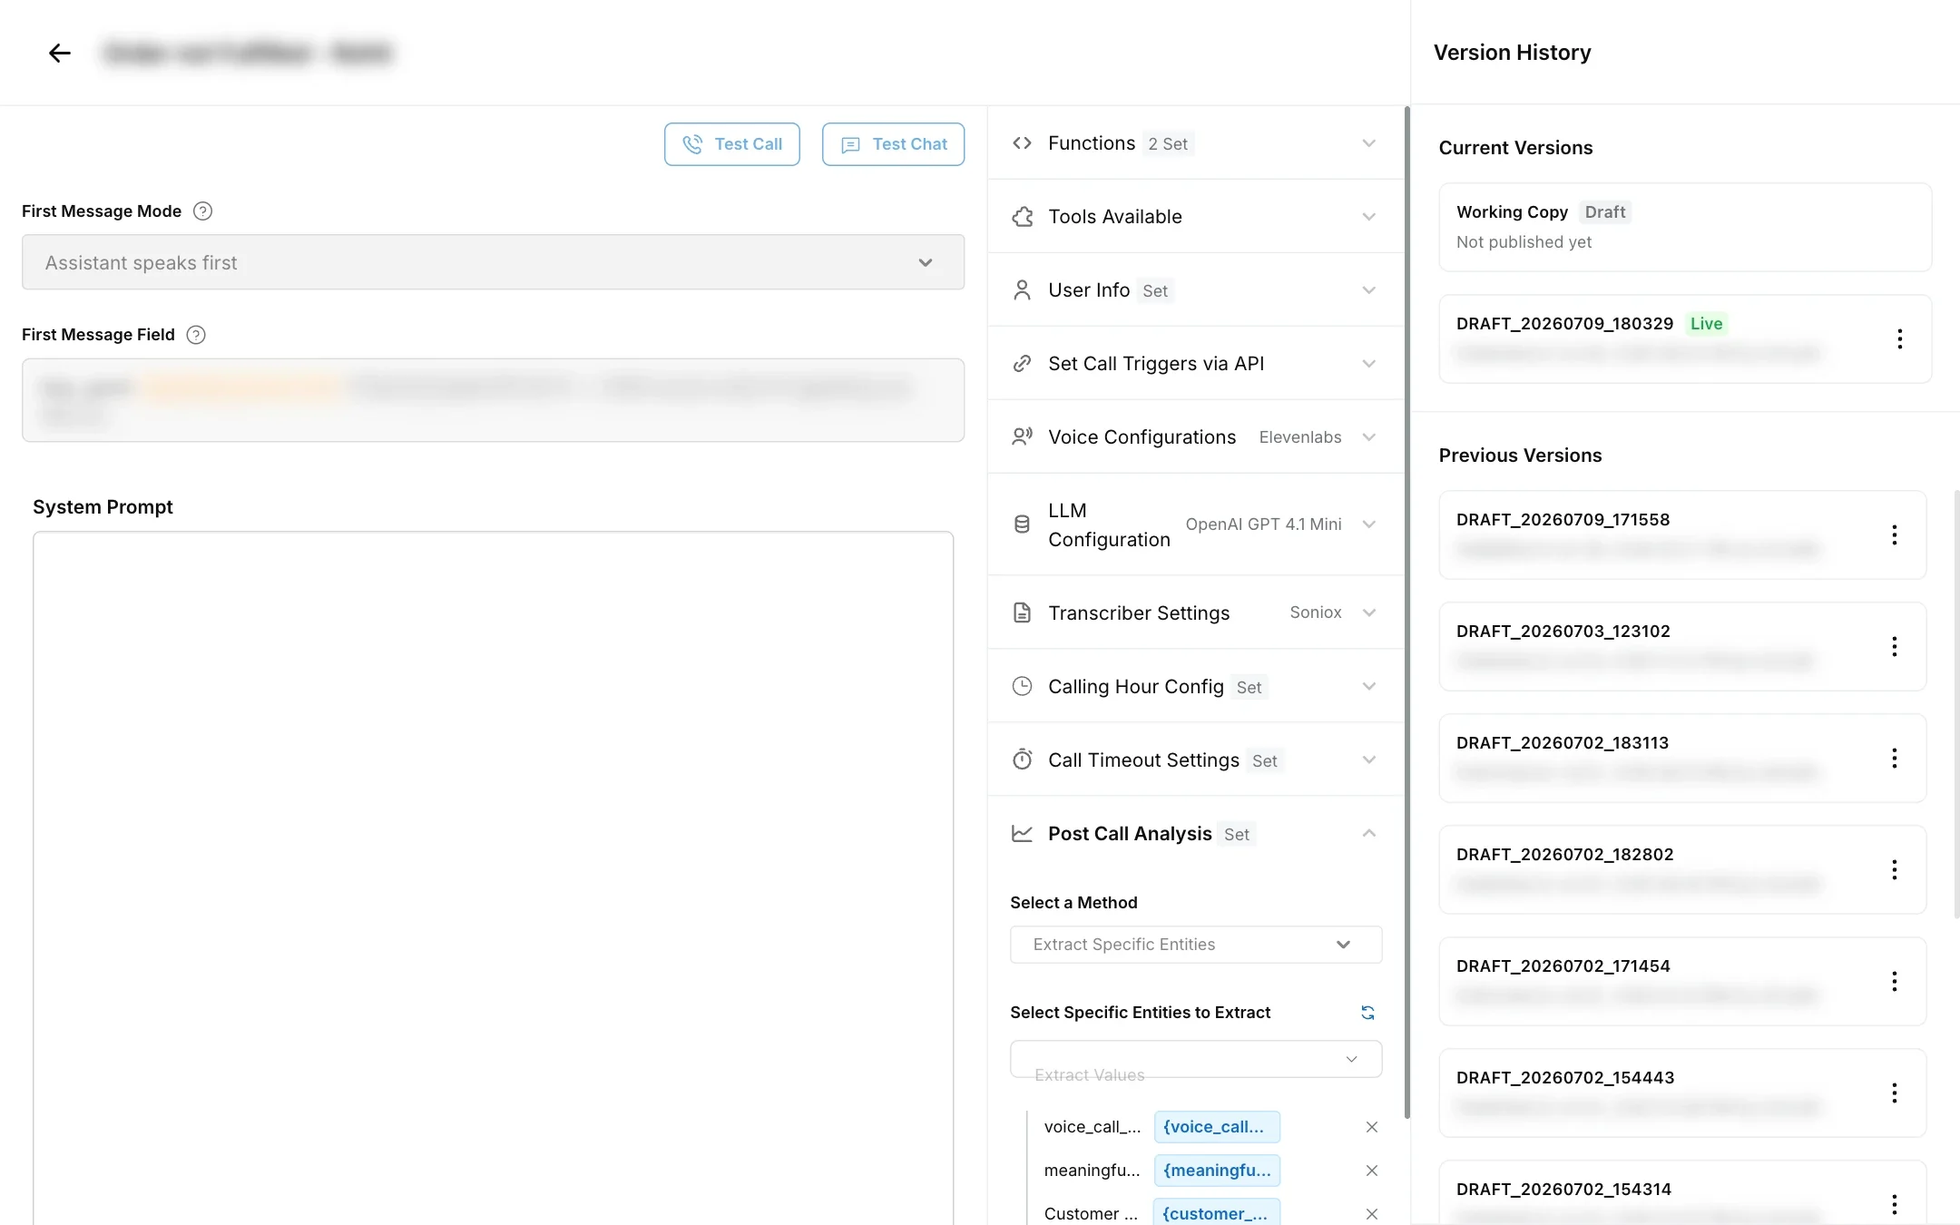The image size is (1960, 1225).
Task: Click the Functions code brackets icon
Action: tap(1022, 143)
